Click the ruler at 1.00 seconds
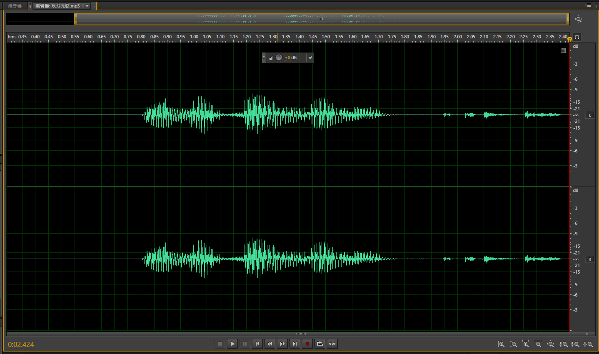 coord(194,37)
